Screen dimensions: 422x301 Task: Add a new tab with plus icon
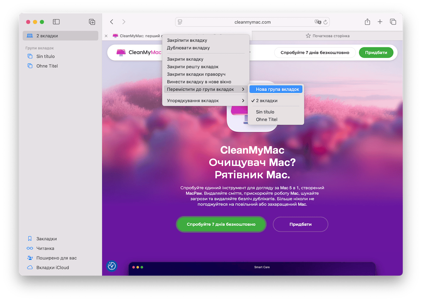point(380,22)
